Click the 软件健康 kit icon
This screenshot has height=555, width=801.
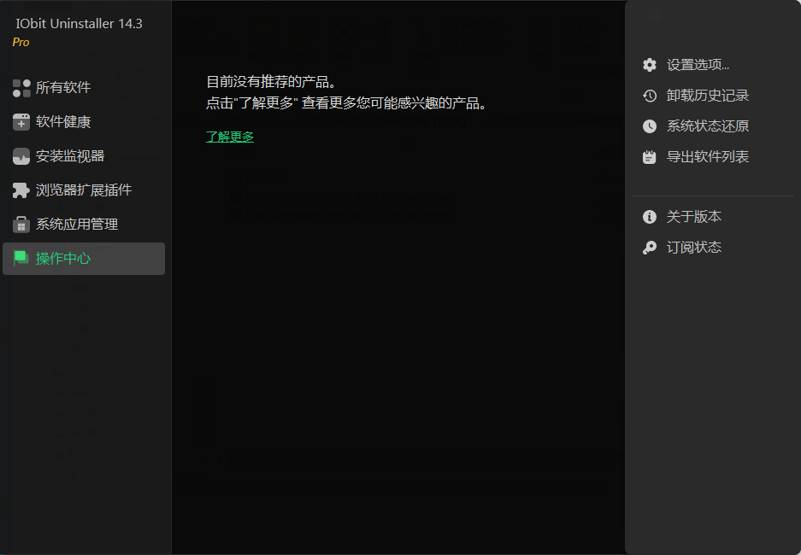[21, 122]
